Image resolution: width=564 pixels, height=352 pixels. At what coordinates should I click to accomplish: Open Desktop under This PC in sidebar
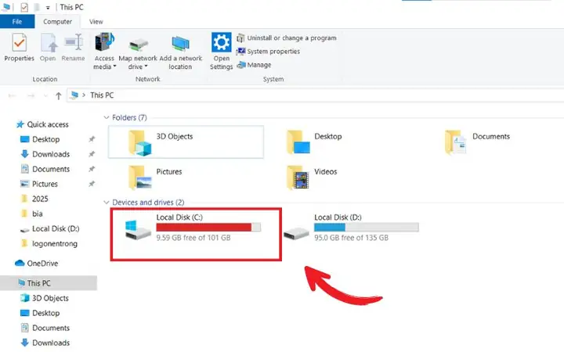pos(40,313)
